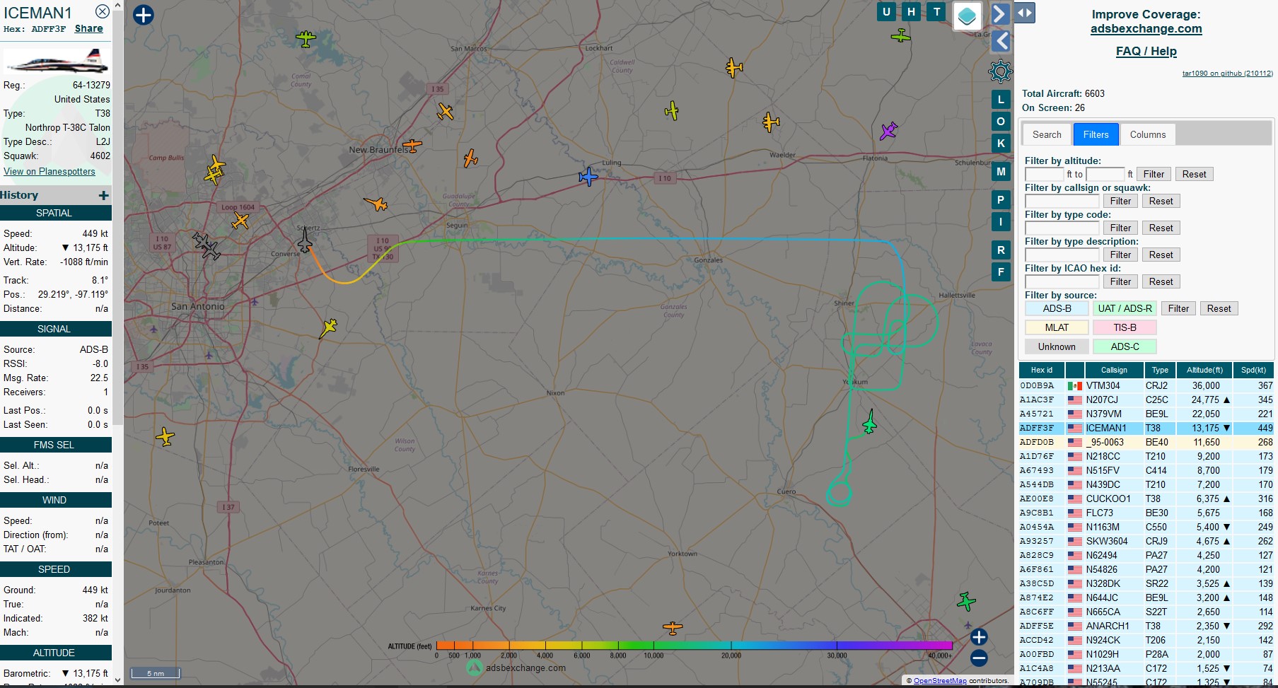Select the green aircraft near San Marcos

tap(306, 38)
